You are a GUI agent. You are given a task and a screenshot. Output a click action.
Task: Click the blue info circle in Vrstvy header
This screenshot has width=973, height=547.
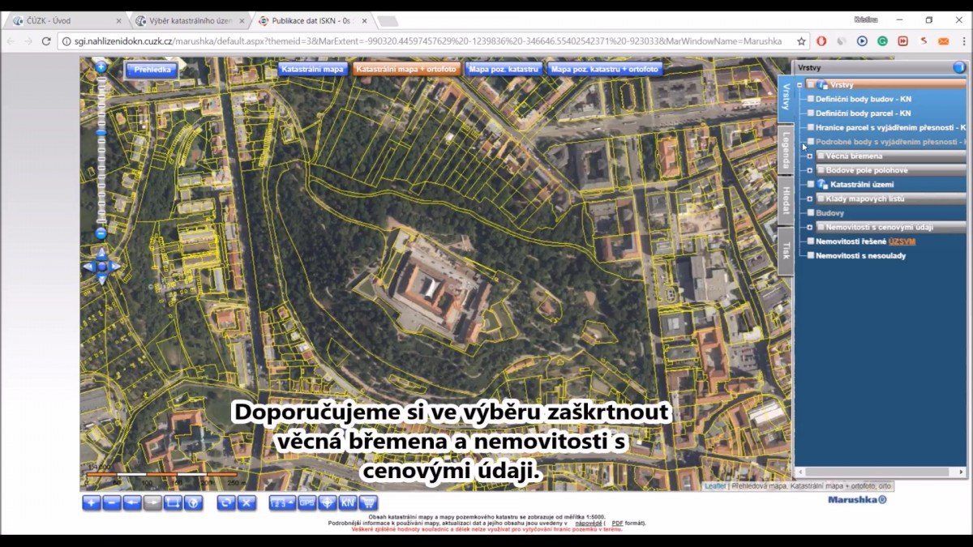959,67
